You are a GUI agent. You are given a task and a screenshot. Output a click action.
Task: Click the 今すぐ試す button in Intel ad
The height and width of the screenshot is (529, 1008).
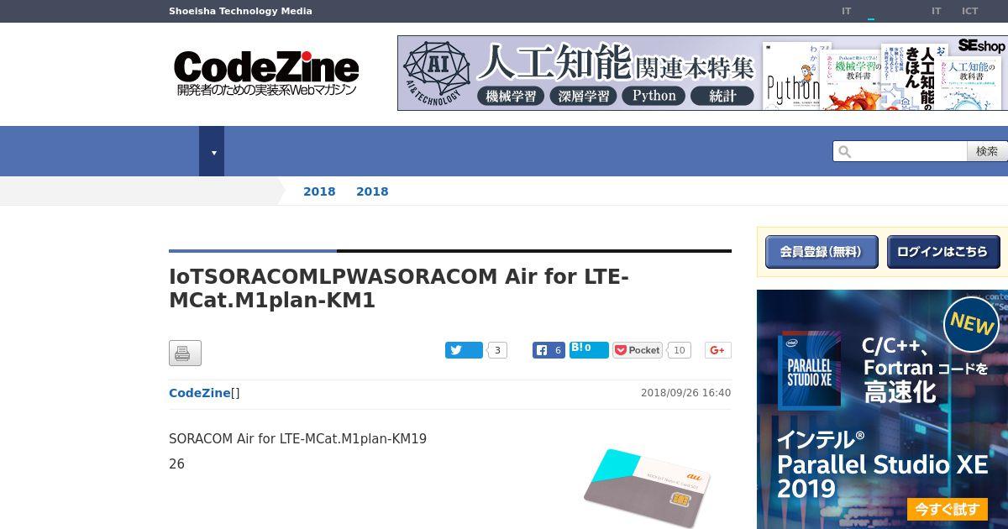tap(947, 509)
